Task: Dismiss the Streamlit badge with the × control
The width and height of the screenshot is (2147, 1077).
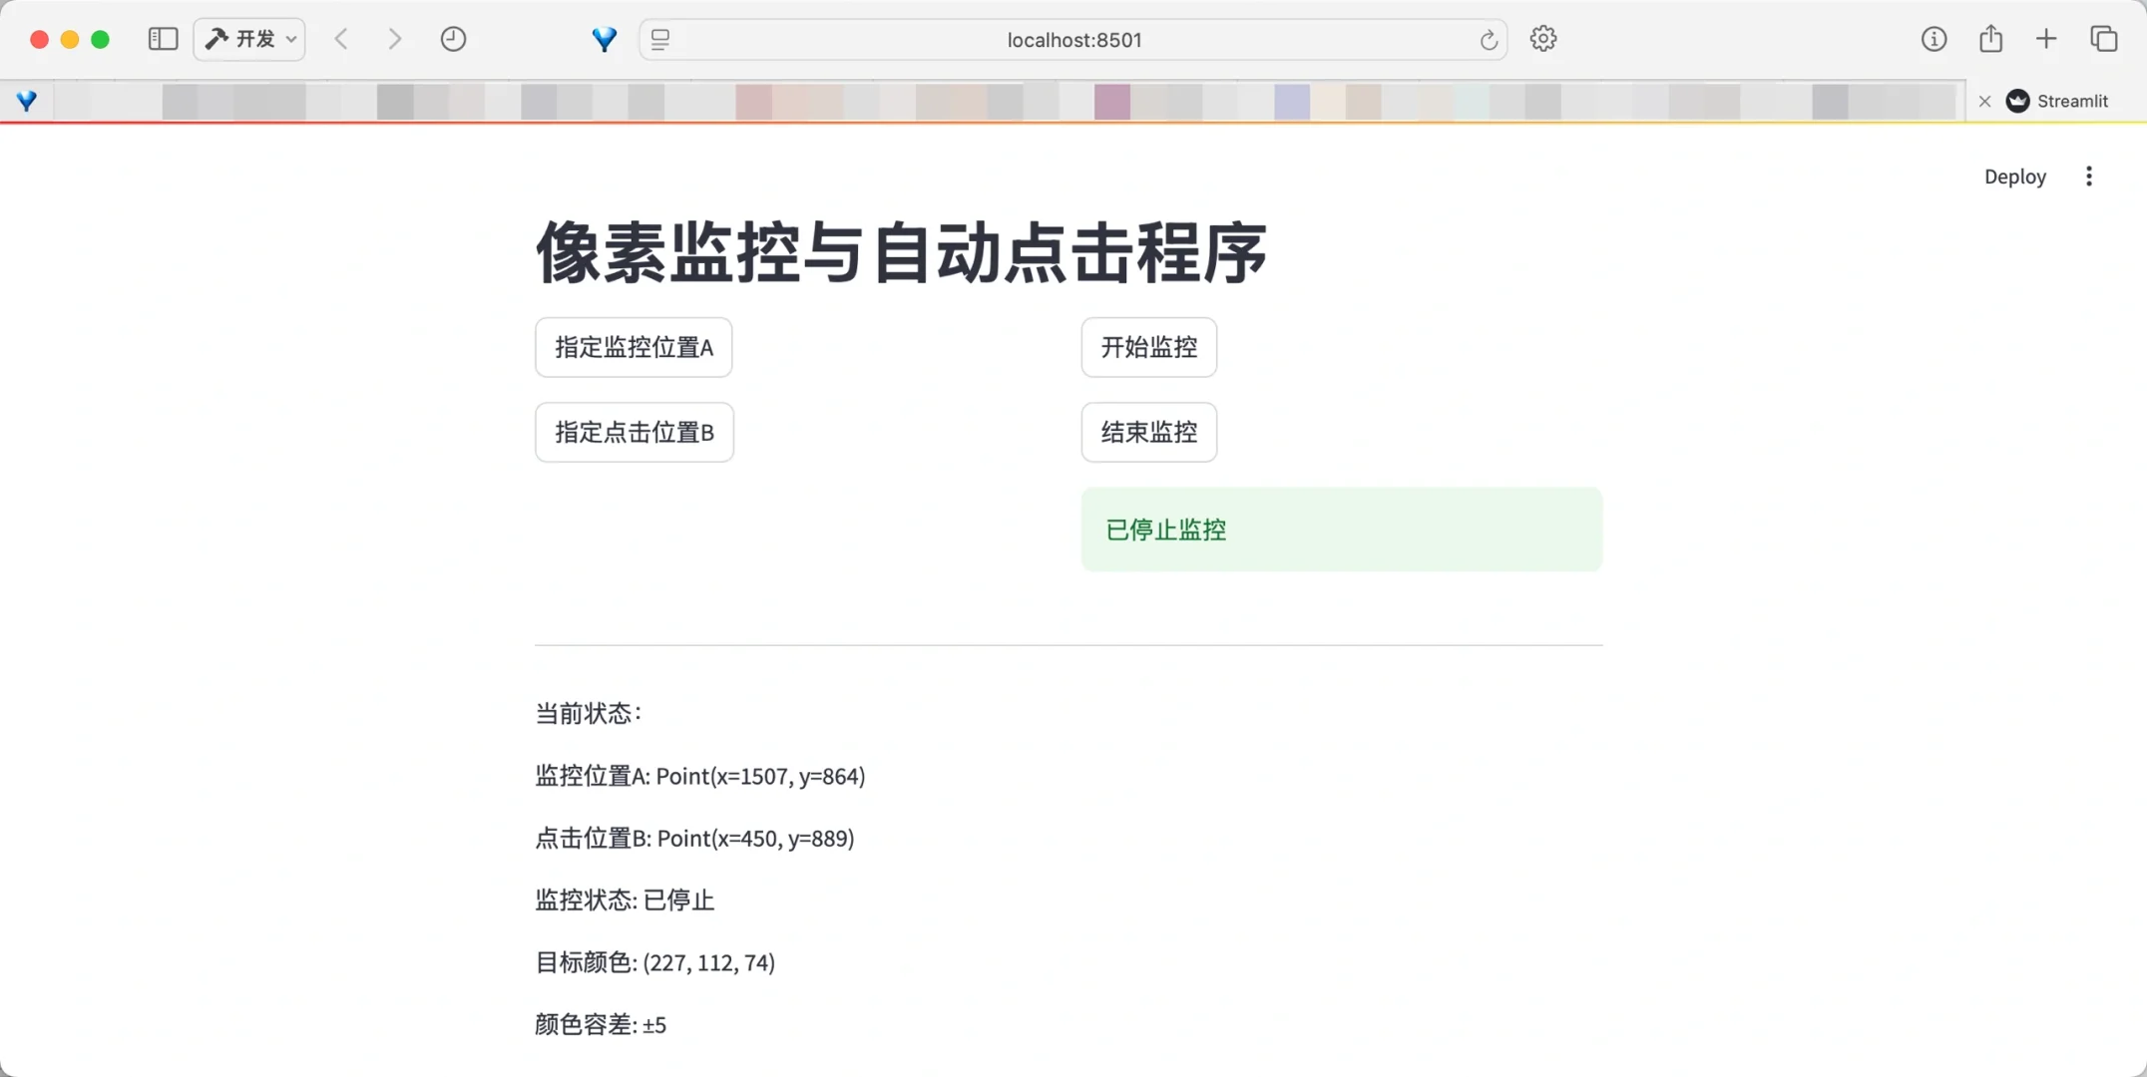Action: click(x=1984, y=101)
